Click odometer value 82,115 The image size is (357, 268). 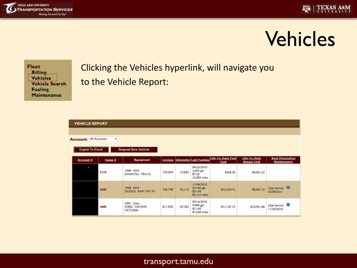184,189
